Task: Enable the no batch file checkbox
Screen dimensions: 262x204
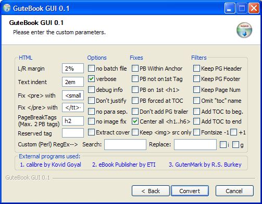Action: coord(91,69)
